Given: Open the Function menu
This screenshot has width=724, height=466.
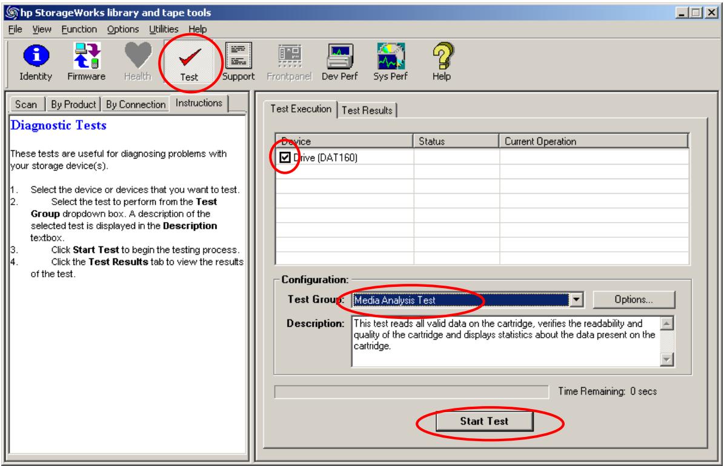Looking at the screenshot, I should click(79, 29).
